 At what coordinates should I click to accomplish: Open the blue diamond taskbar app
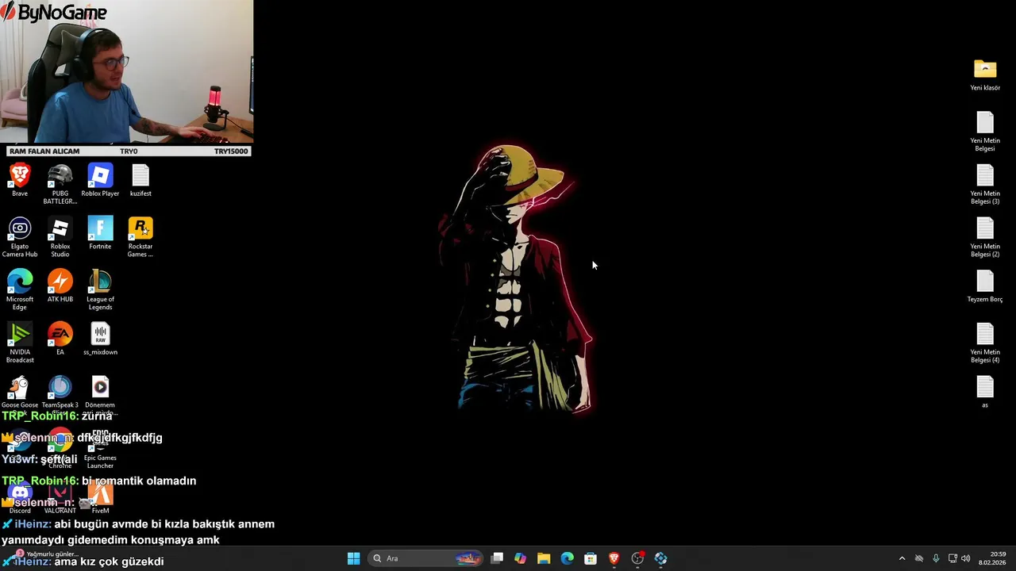point(660,558)
